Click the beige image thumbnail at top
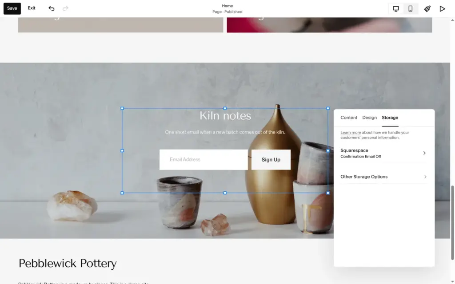The image size is (455, 284). (121, 25)
